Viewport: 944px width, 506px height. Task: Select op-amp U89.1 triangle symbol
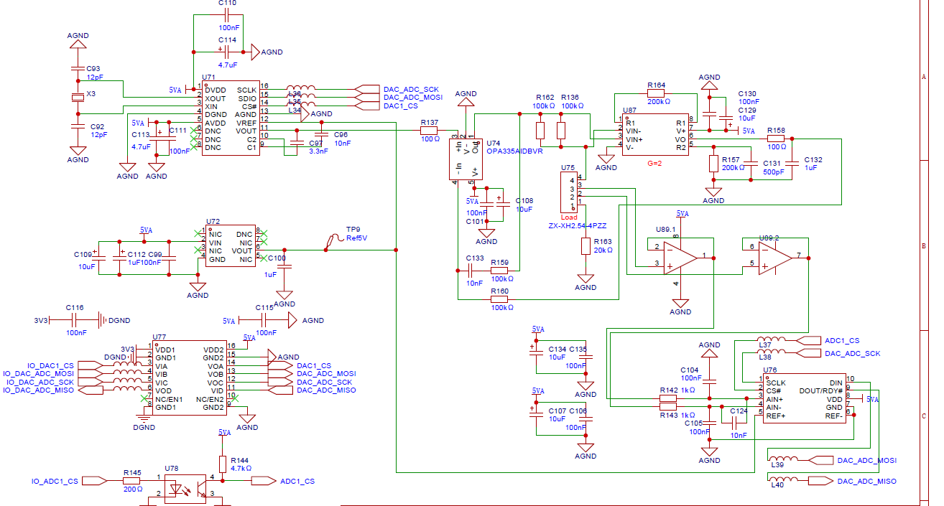tap(680, 257)
